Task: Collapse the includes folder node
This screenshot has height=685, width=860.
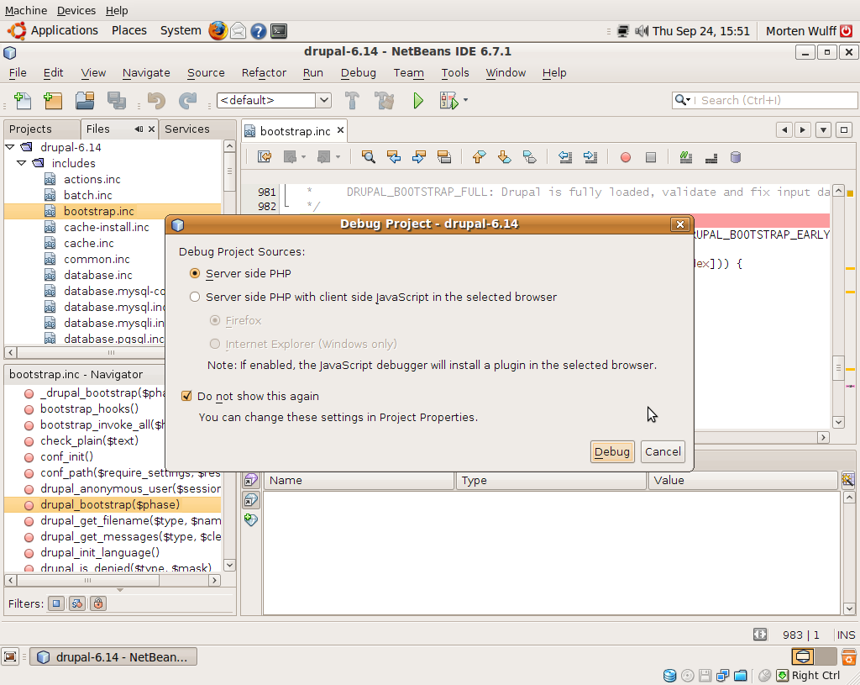Action: [21, 163]
